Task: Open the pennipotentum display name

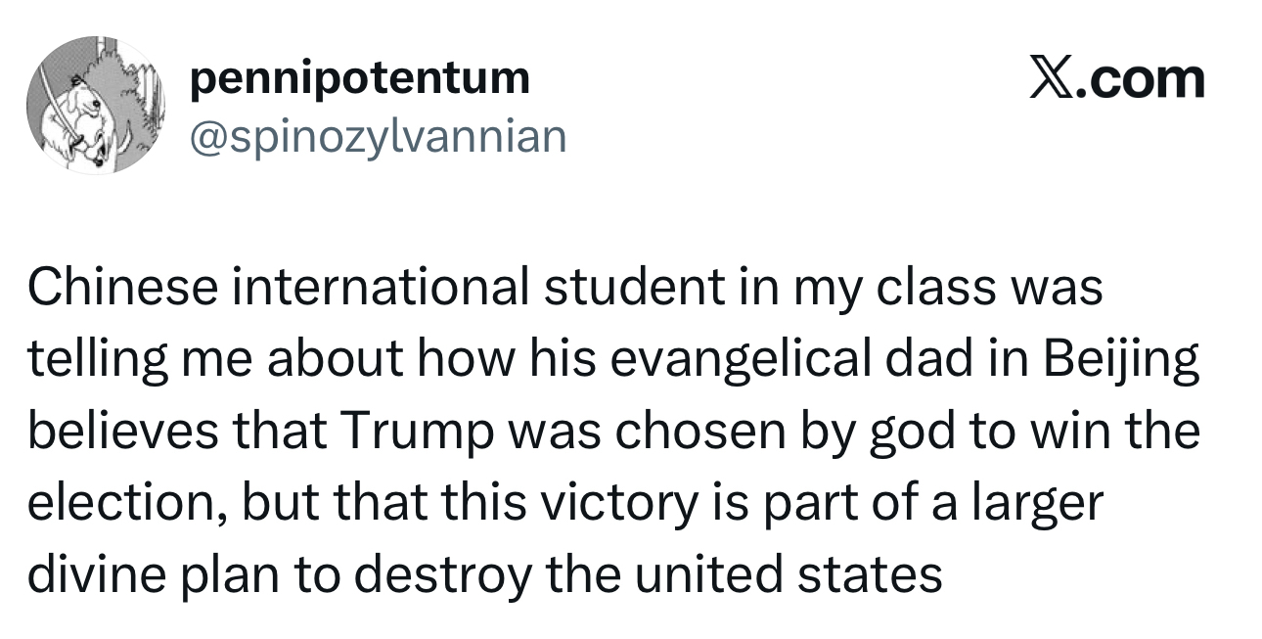Action: pyautogui.click(x=360, y=77)
